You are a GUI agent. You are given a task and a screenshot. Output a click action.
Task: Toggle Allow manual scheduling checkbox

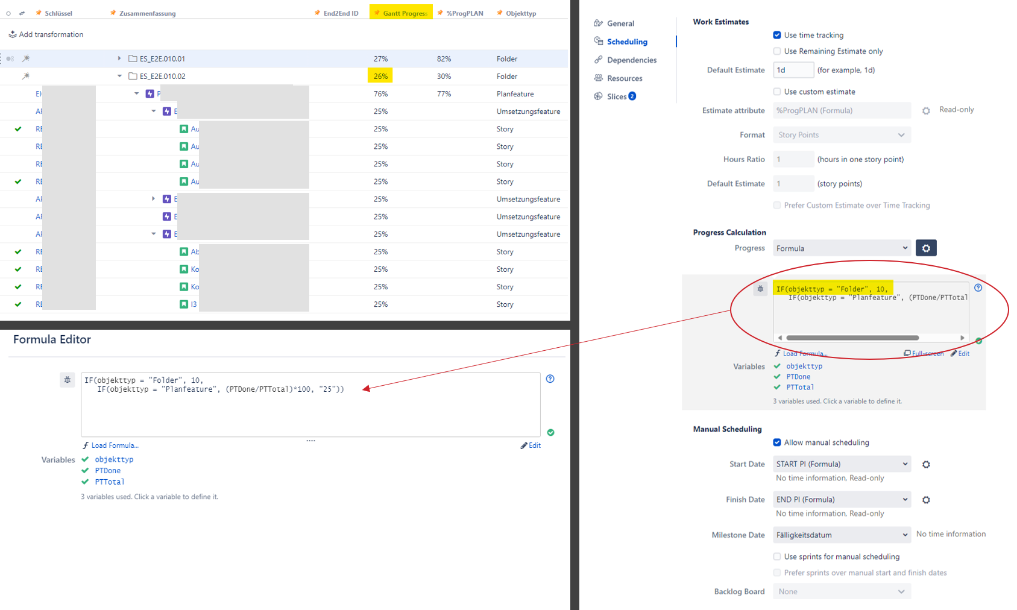point(777,442)
